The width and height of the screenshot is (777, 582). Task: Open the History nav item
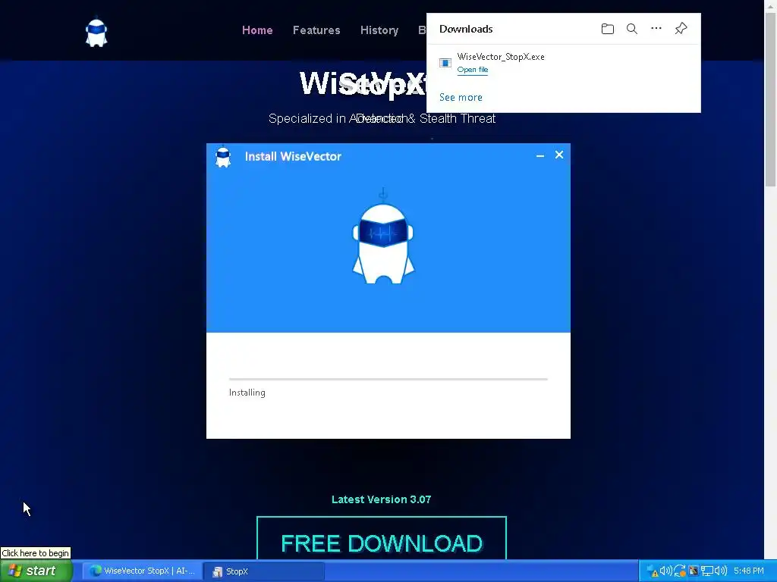coord(379,30)
